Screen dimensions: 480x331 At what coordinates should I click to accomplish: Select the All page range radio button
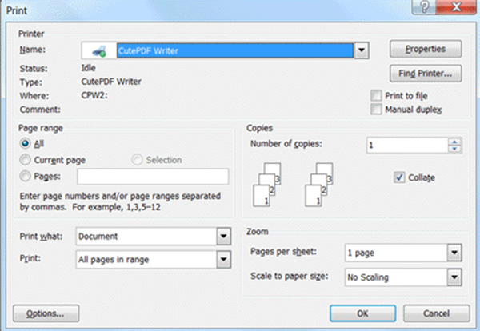click(x=25, y=143)
